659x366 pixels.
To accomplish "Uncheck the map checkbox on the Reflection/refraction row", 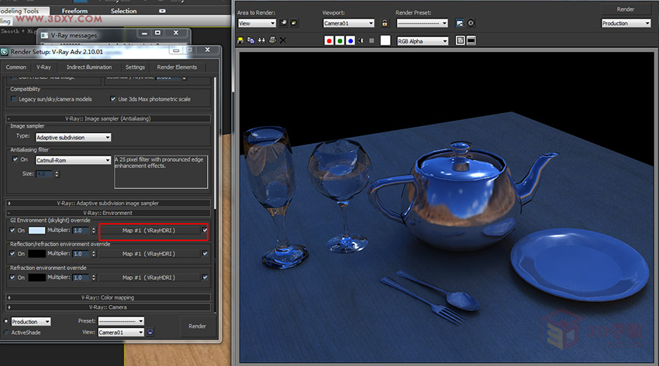I will tap(205, 254).
